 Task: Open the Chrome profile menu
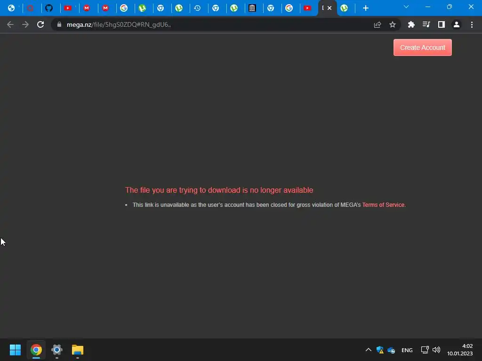coord(457,24)
